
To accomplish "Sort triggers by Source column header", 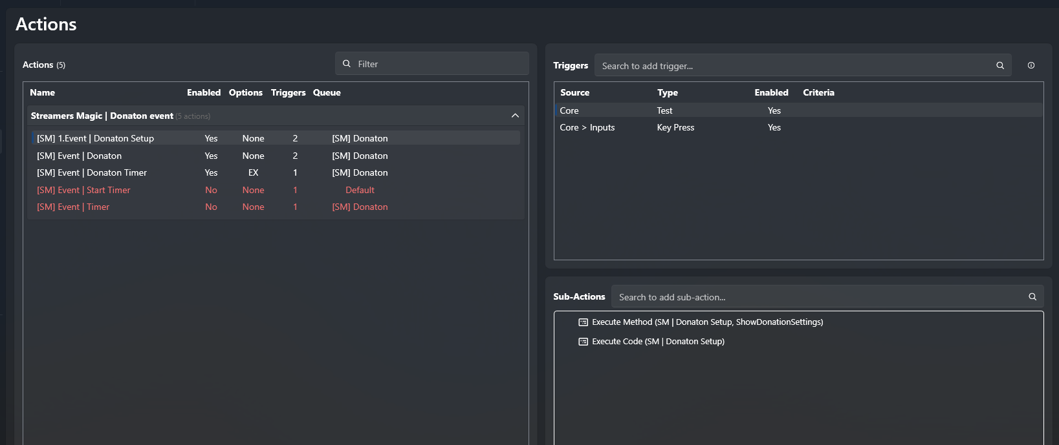I will pyautogui.click(x=574, y=92).
